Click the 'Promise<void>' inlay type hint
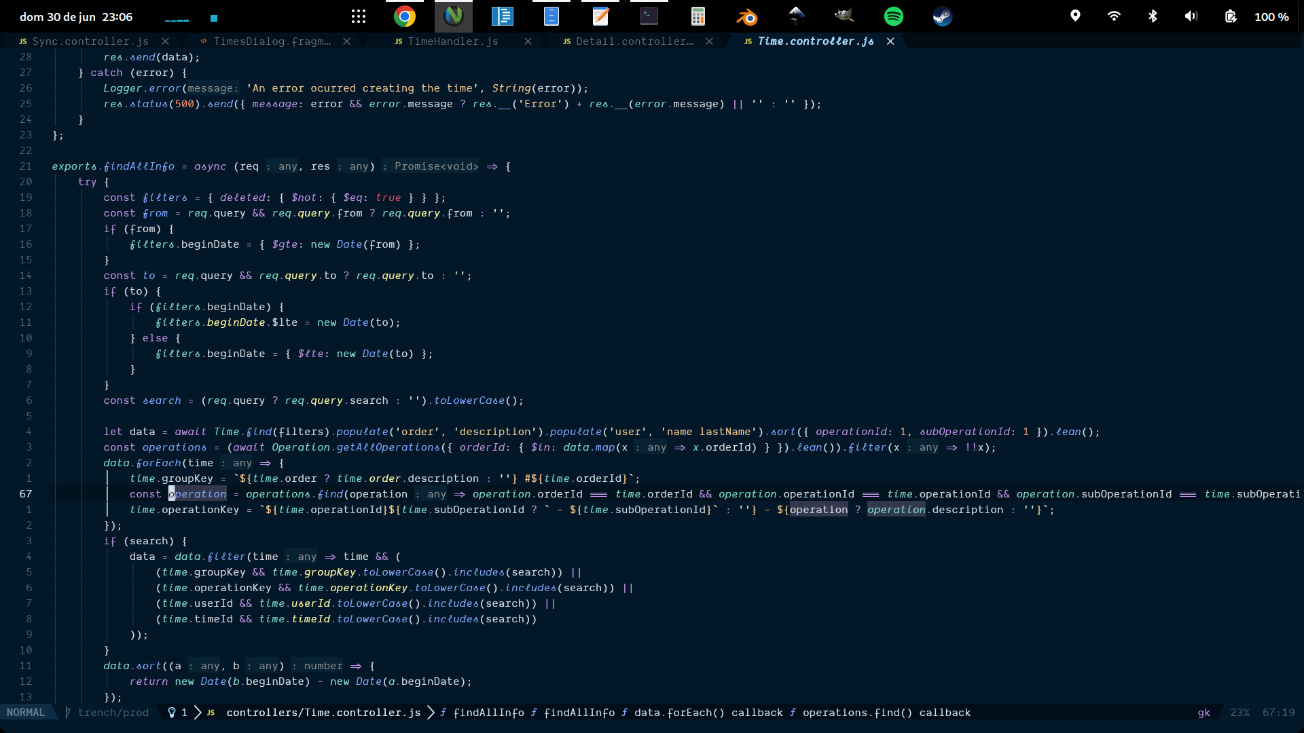This screenshot has height=733, width=1304. 436,166
